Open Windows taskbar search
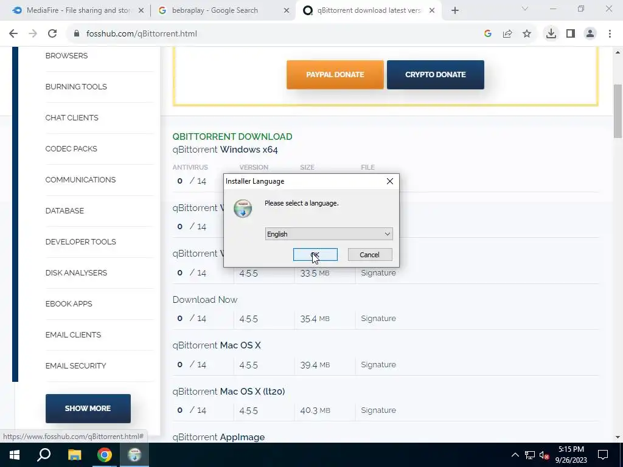This screenshot has height=467, width=623. (x=44, y=455)
